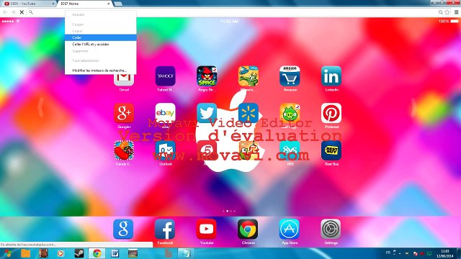Viewport: 461px width, 259px height.
Task: Open the Amazon shopping cart icon
Action: (x=290, y=76)
